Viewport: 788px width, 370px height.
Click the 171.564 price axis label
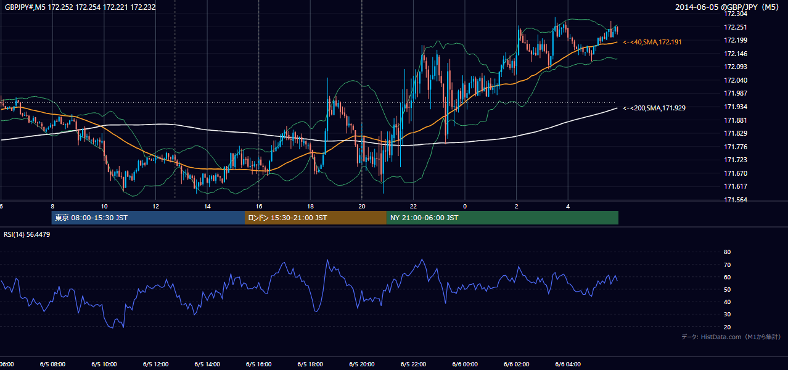point(735,200)
